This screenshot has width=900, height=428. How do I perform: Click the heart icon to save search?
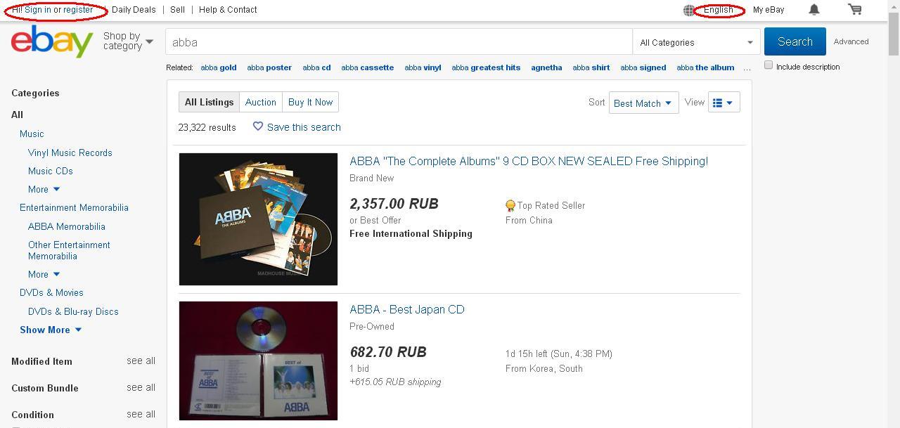click(258, 127)
